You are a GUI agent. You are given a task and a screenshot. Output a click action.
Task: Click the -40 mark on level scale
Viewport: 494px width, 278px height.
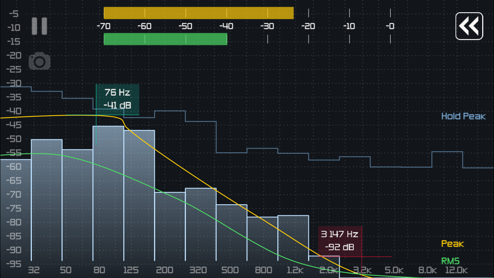coord(226,26)
